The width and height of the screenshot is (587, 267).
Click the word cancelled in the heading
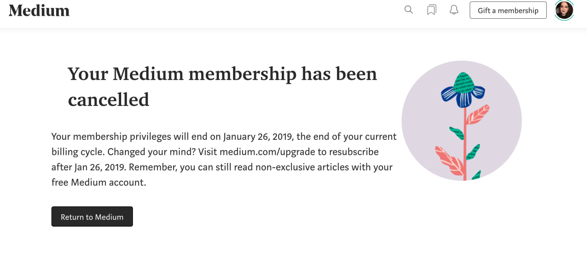click(109, 100)
